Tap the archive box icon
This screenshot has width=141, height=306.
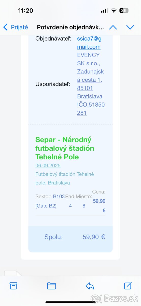(13, 286)
